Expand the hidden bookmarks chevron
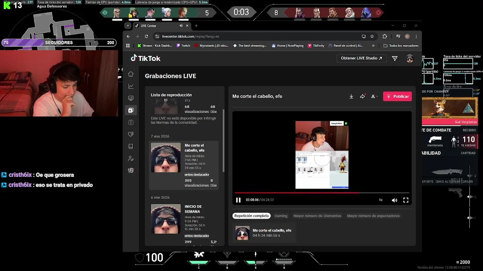This screenshot has height=271, width=483. pos(373,46)
